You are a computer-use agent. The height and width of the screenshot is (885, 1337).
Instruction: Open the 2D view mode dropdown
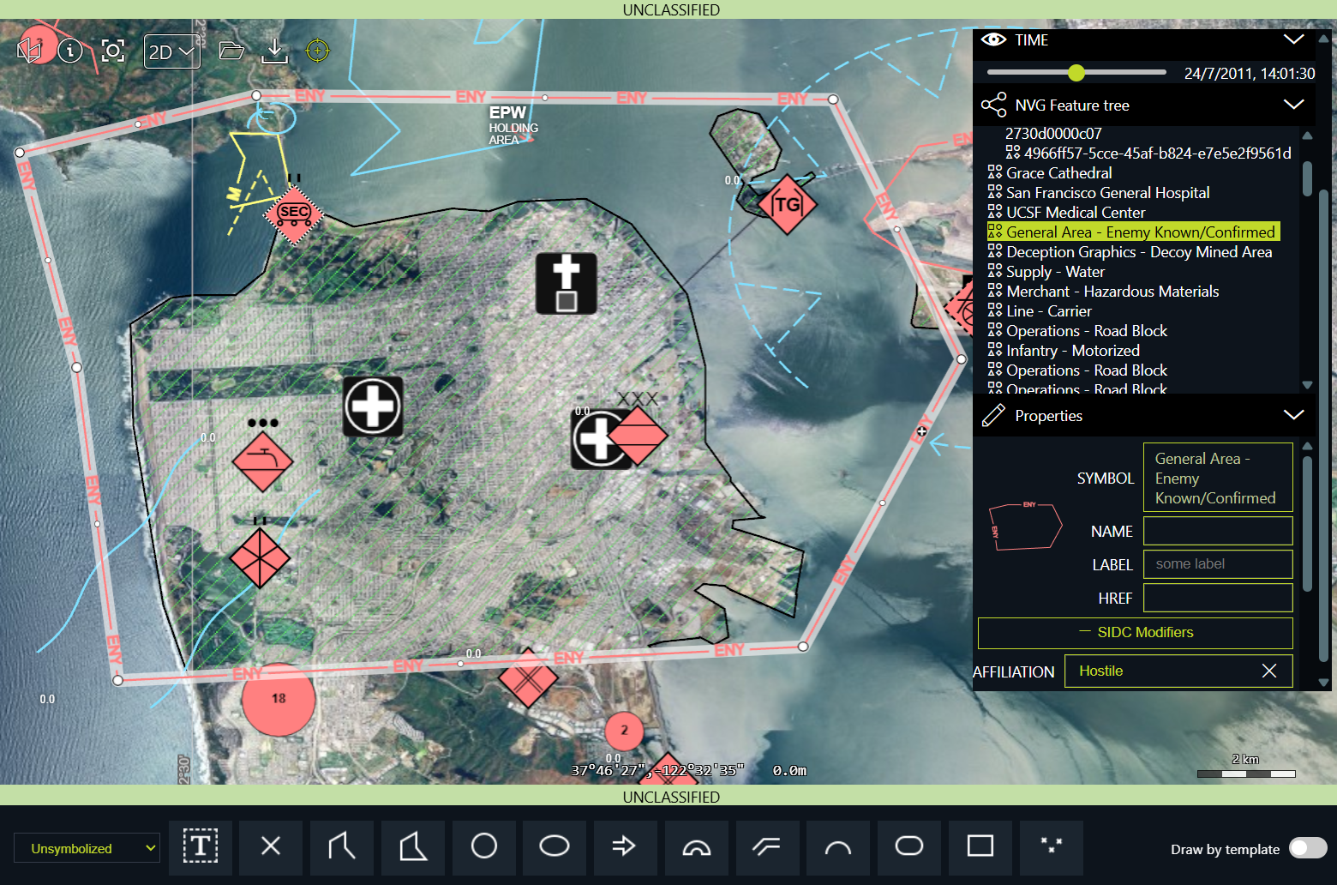pos(172,51)
